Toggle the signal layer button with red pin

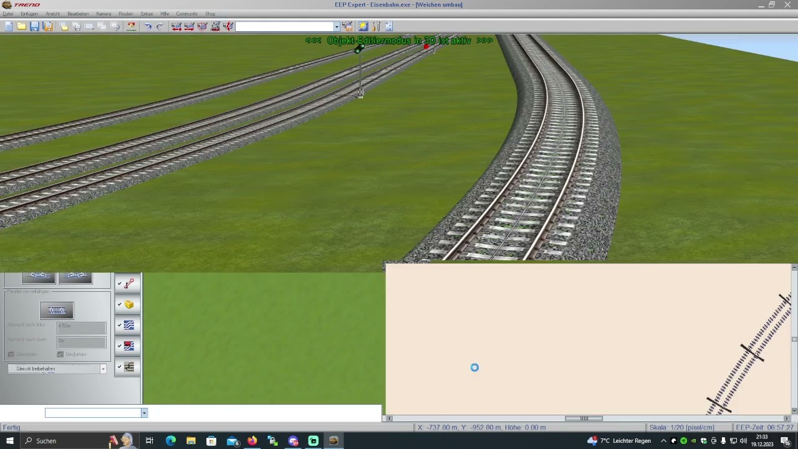pos(127,284)
